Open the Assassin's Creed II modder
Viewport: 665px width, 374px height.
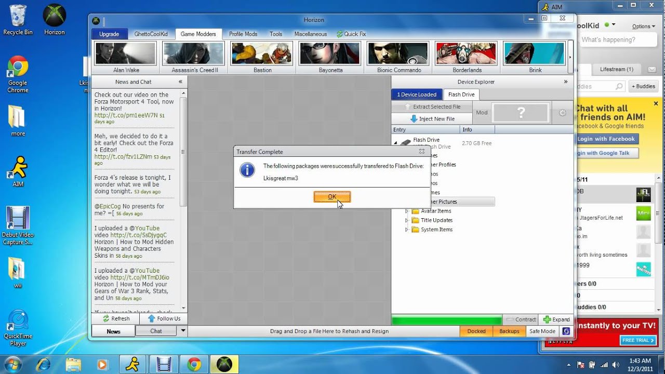194,57
